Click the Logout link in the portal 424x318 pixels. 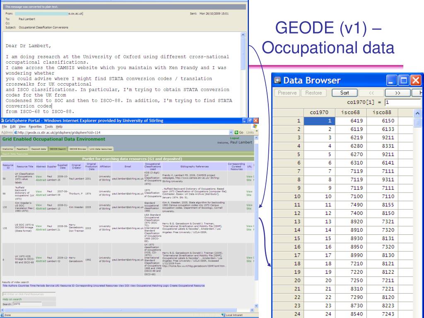(x=234, y=138)
